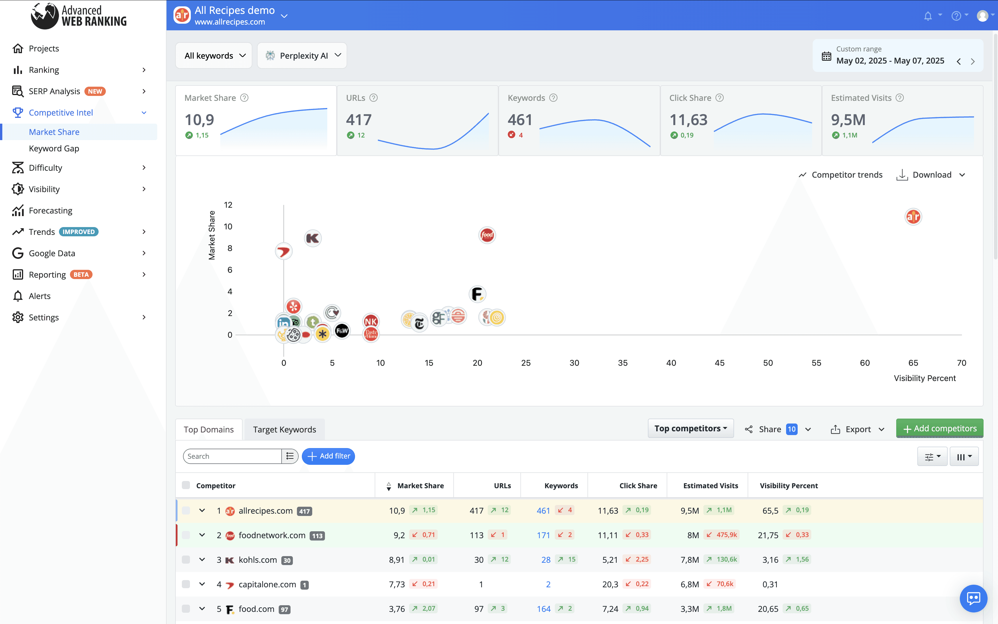Click the Market Share summary card
The image size is (998, 624).
tap(256, 120)
